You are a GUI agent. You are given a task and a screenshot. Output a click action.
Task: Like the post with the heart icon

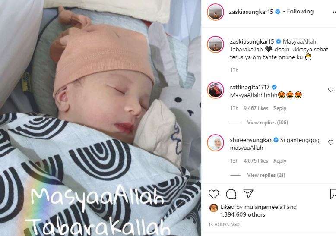tap(214, 194)
